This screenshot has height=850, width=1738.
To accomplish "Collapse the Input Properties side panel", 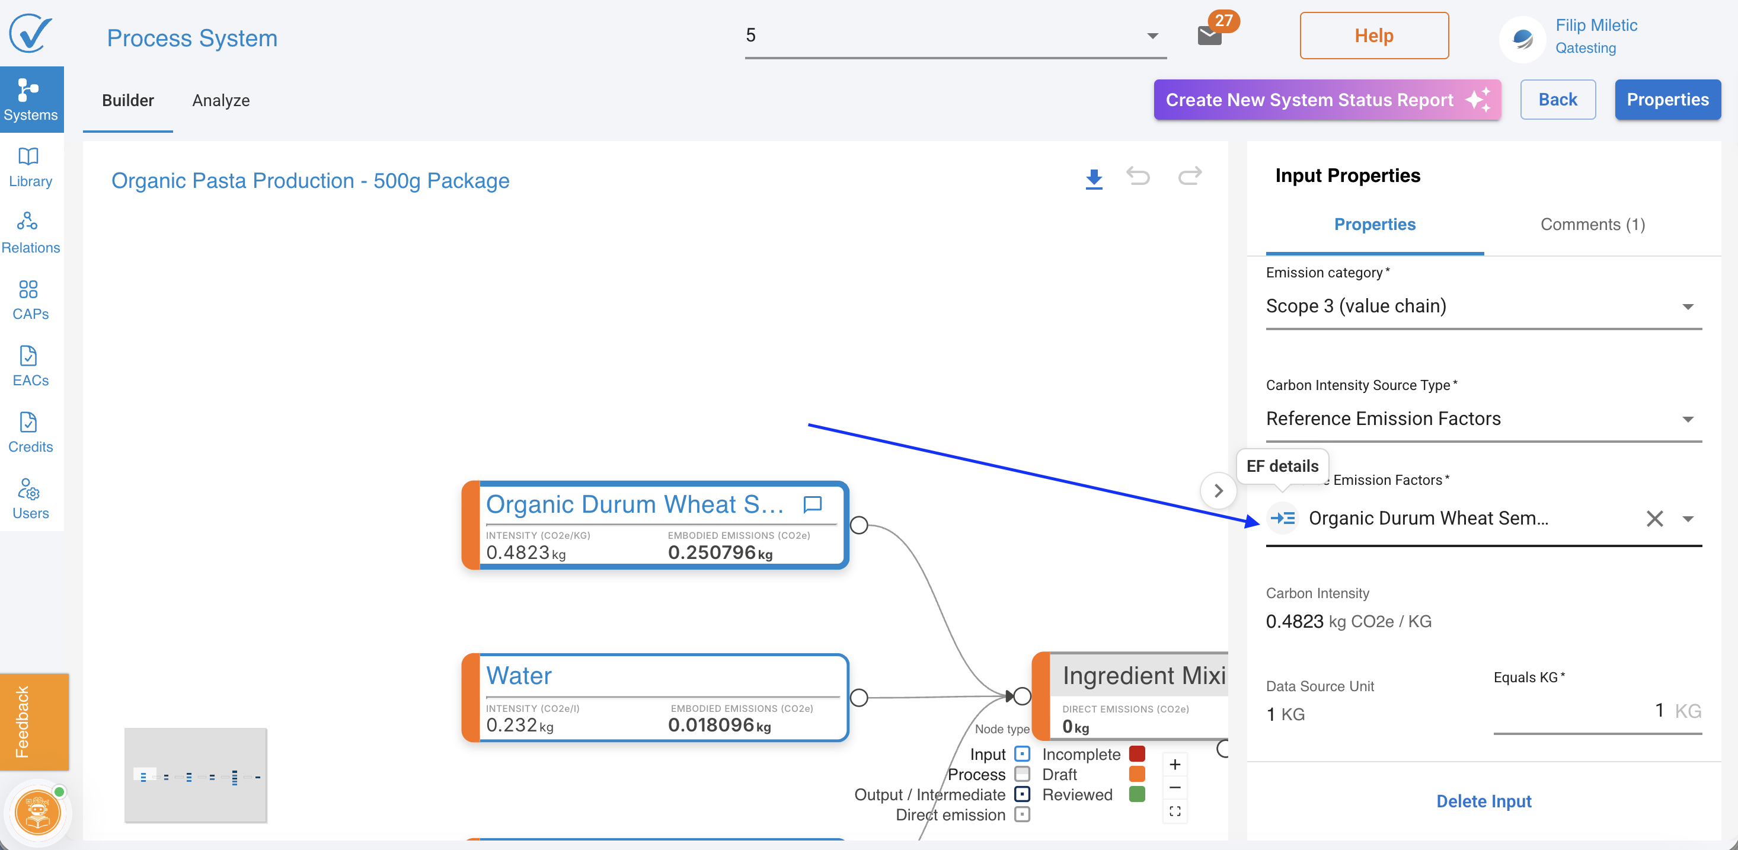I will [x=1218, y=490].
